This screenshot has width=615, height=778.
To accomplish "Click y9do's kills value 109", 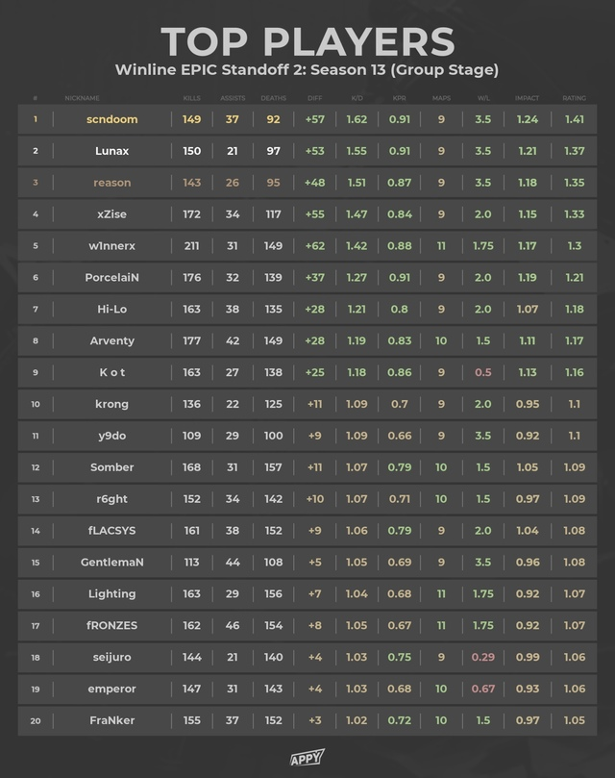I will pos(192,437).
